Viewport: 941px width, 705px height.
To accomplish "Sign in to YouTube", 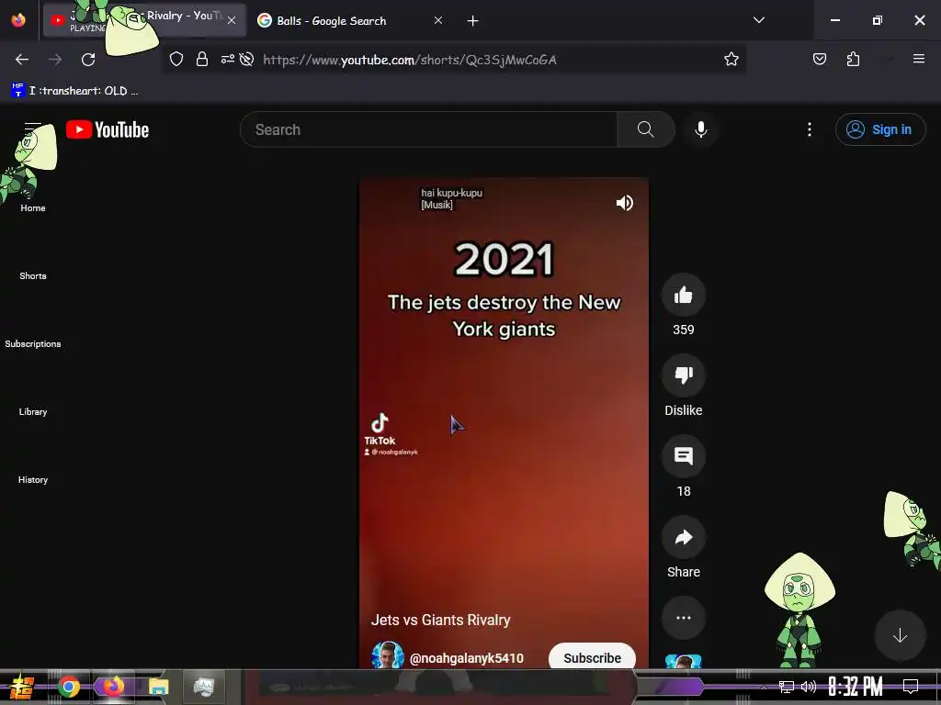I will (x=879, y=129).
